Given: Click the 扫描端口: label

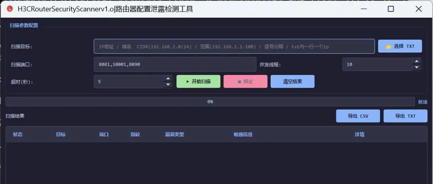Looking at the screenshot, I should (22, 65).
